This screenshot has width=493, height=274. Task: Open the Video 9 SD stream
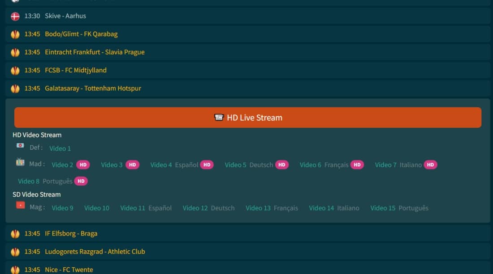click(x=62, y=208)
